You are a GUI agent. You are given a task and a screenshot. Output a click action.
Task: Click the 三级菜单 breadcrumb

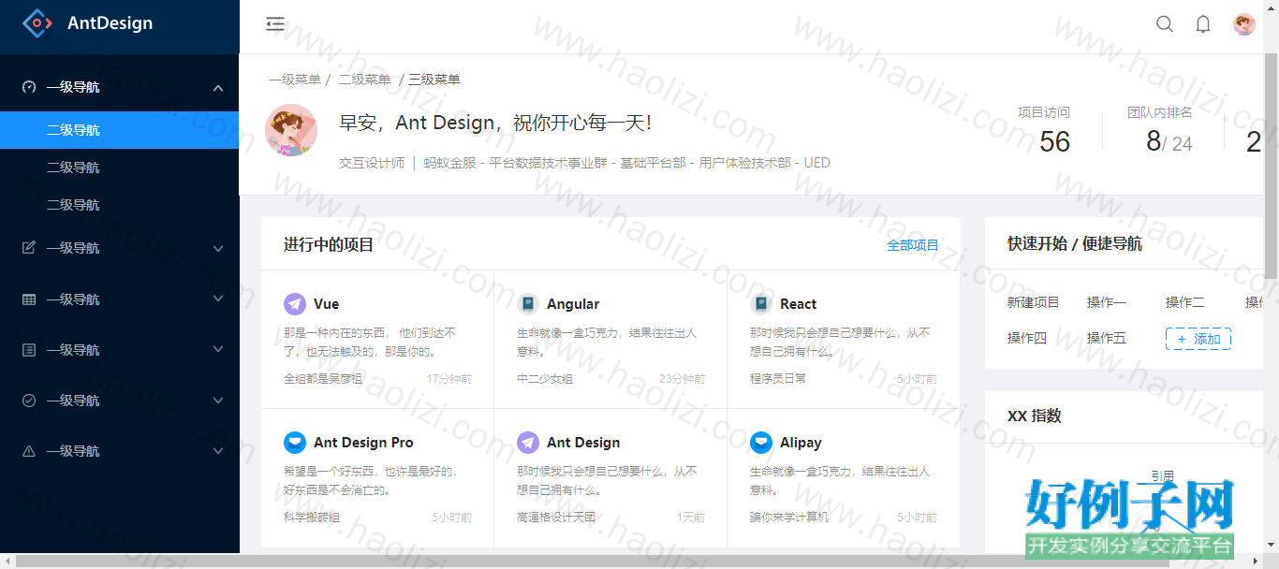(434, 80)
